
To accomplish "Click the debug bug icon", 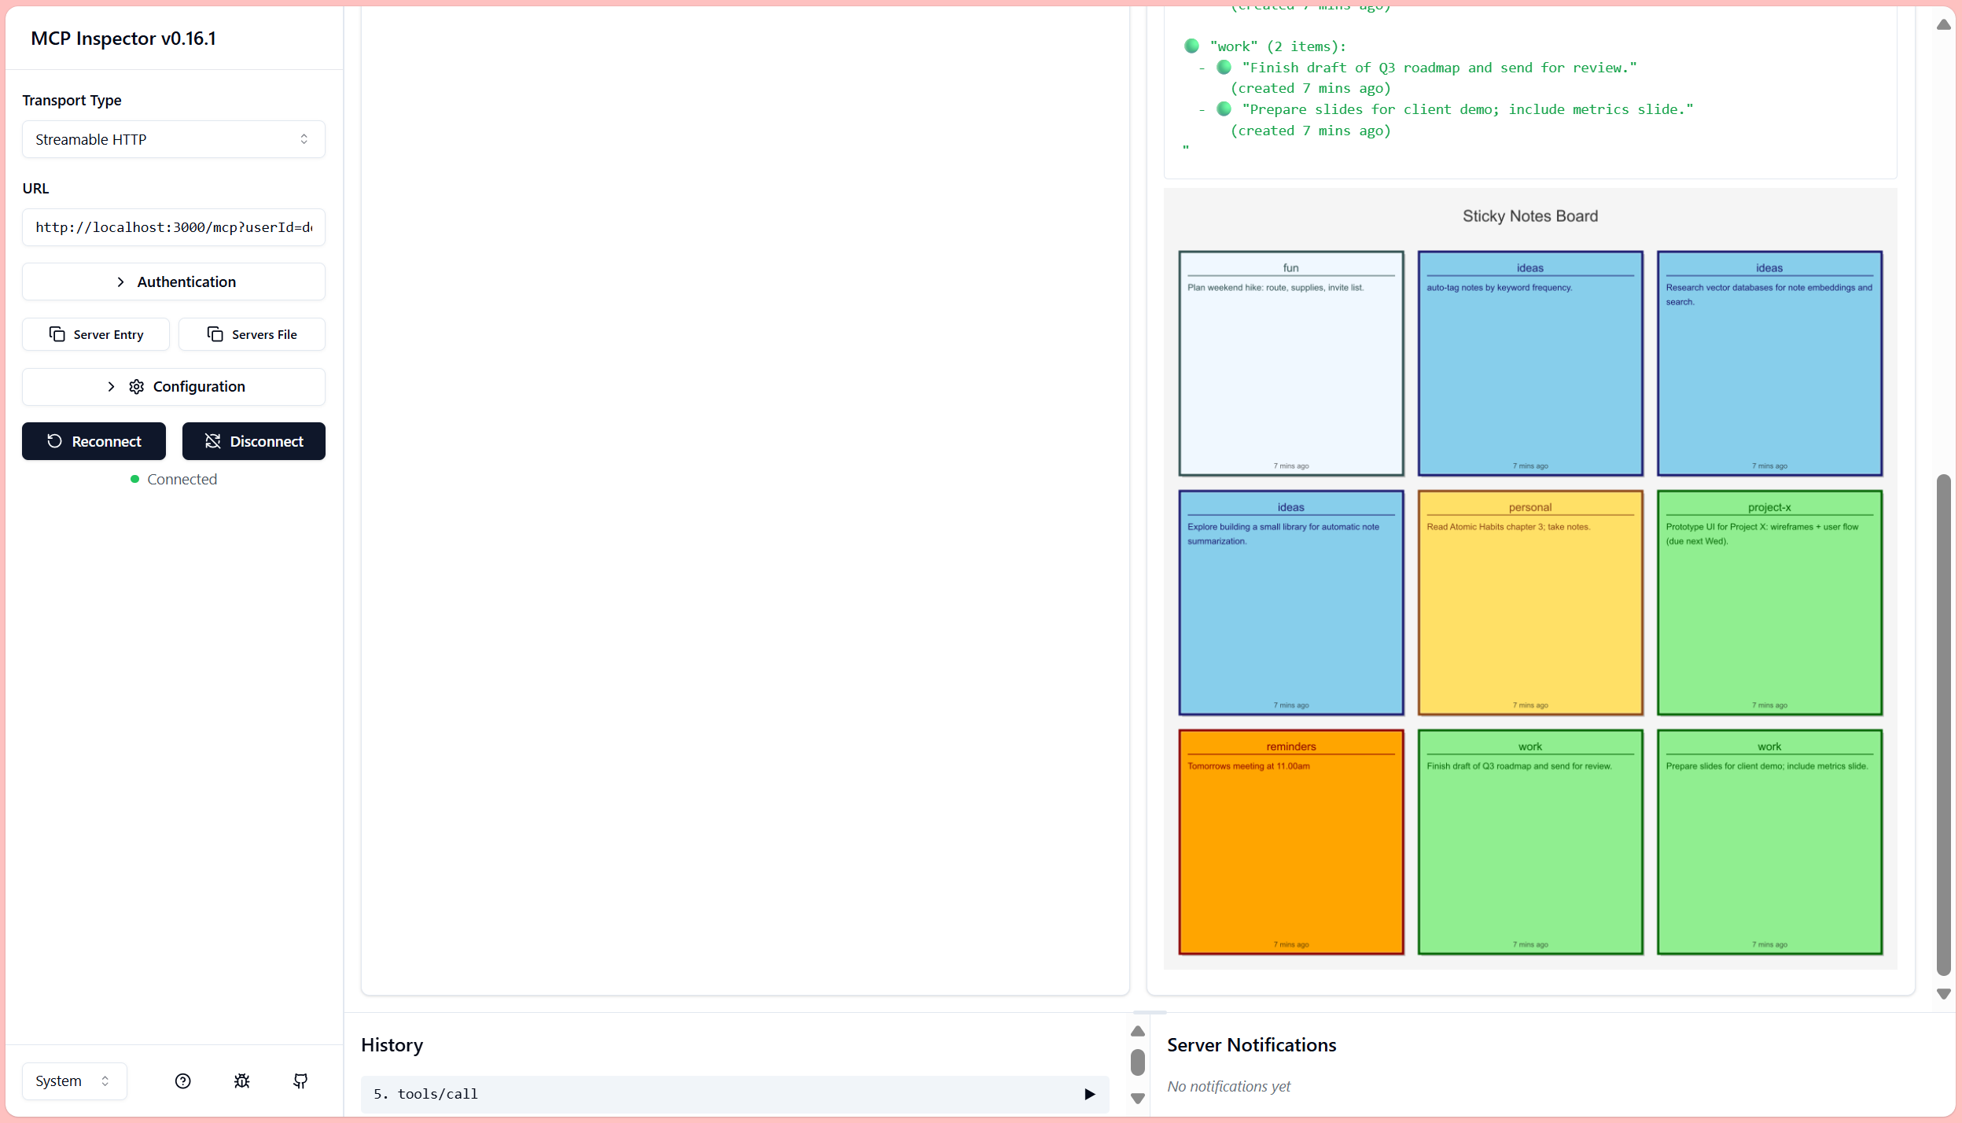I will (241, 1081).
